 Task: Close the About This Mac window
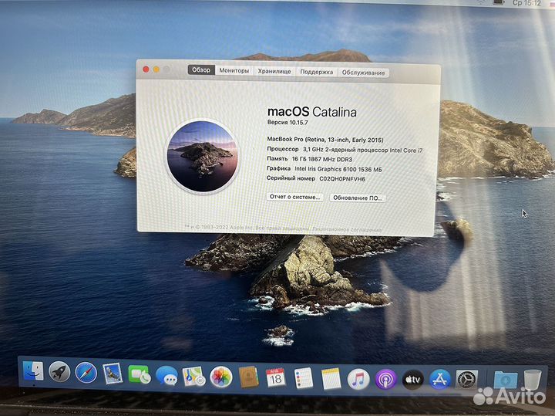pyautogui.click(x=146, y=69)
